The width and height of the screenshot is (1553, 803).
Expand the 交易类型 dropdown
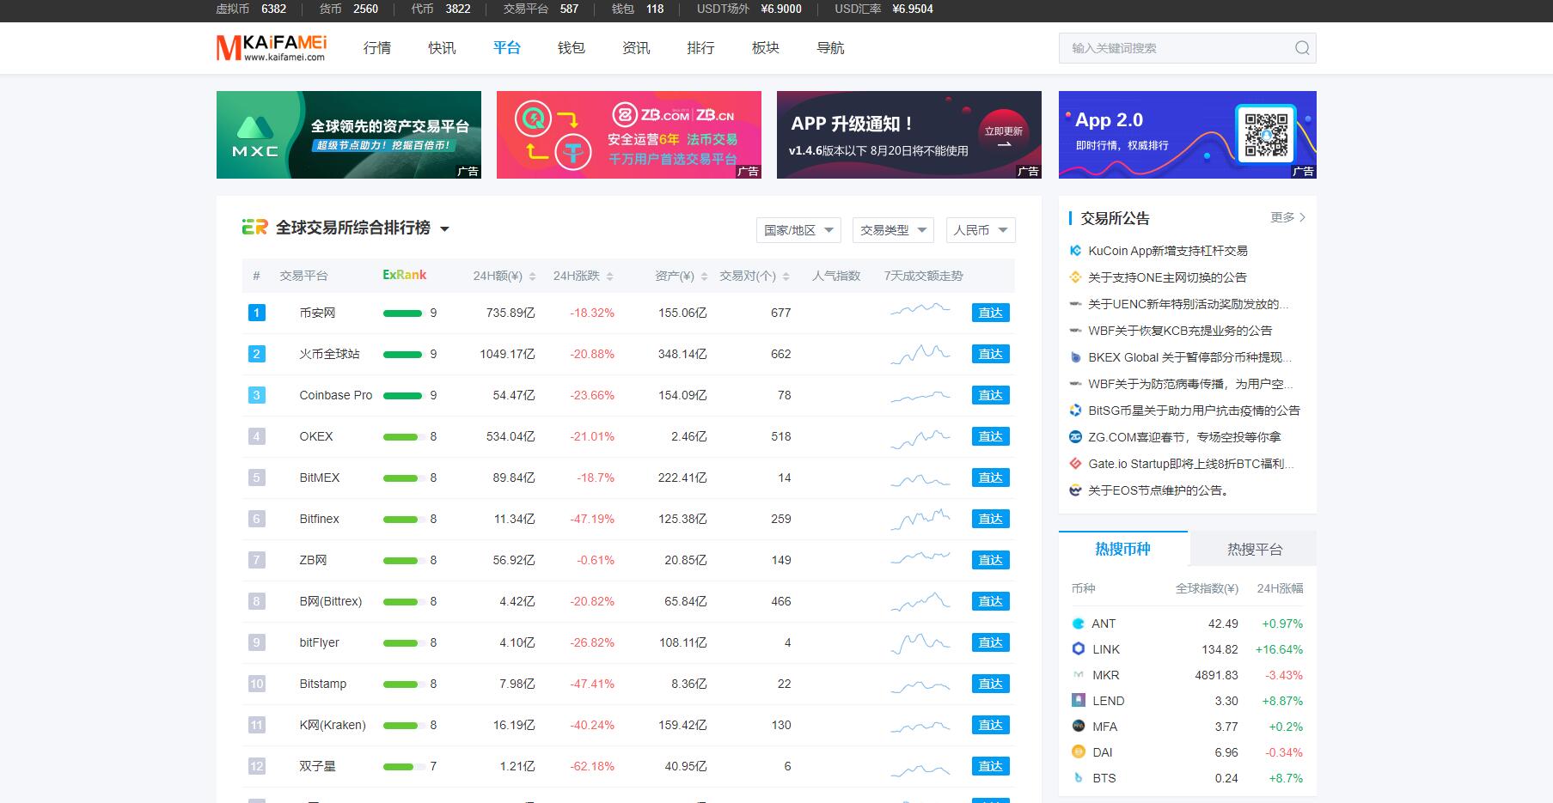click(895, 230)
